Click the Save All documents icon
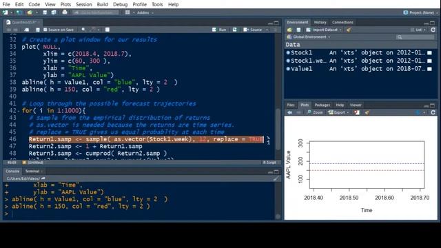Screen dimensions: 441x248 coord(54,12)
